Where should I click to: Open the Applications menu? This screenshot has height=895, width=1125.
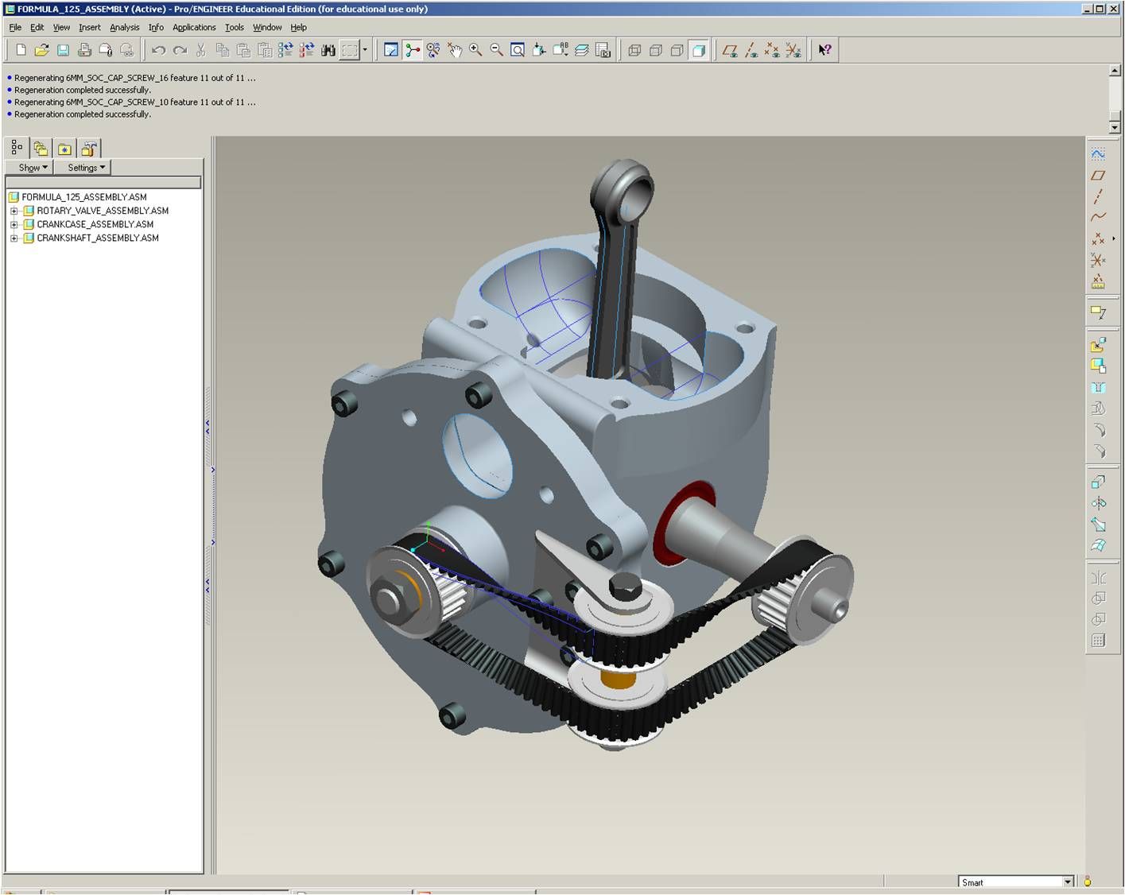[194, 27]
